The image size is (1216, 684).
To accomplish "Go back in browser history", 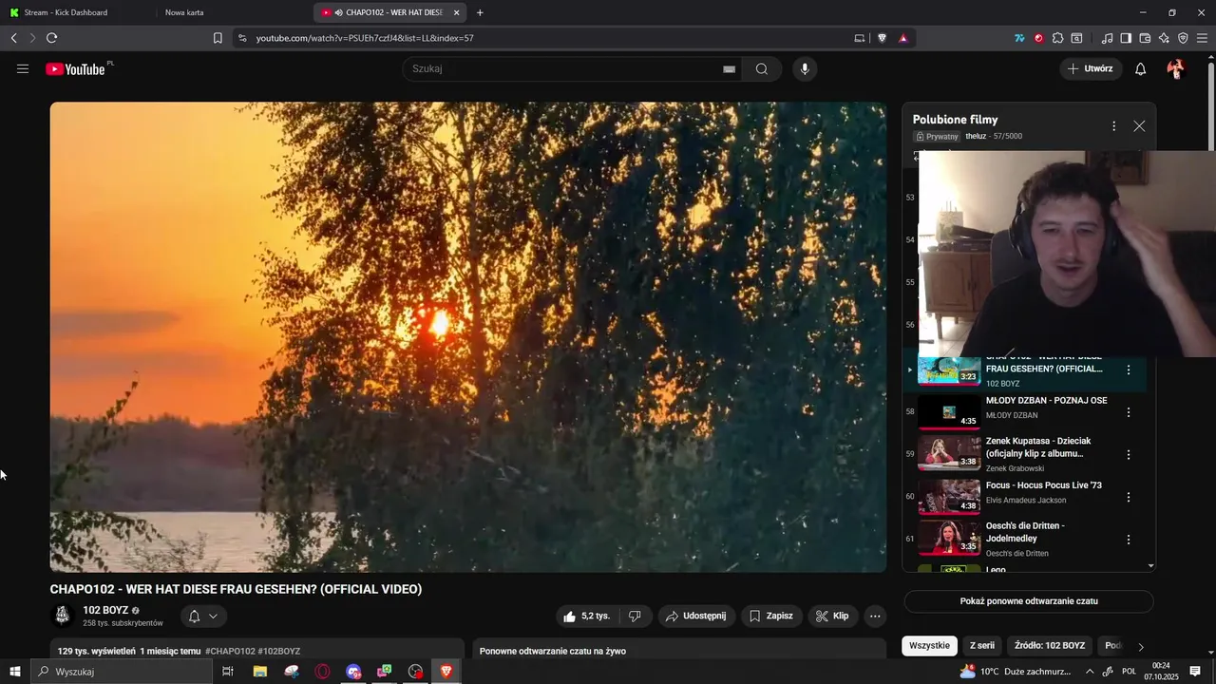I will (14, 38).
